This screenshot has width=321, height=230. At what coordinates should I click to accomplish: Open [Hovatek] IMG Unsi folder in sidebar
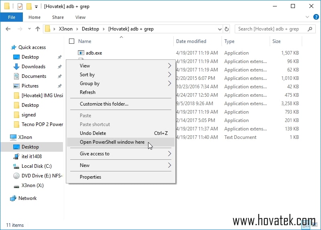tap(43, 96)
